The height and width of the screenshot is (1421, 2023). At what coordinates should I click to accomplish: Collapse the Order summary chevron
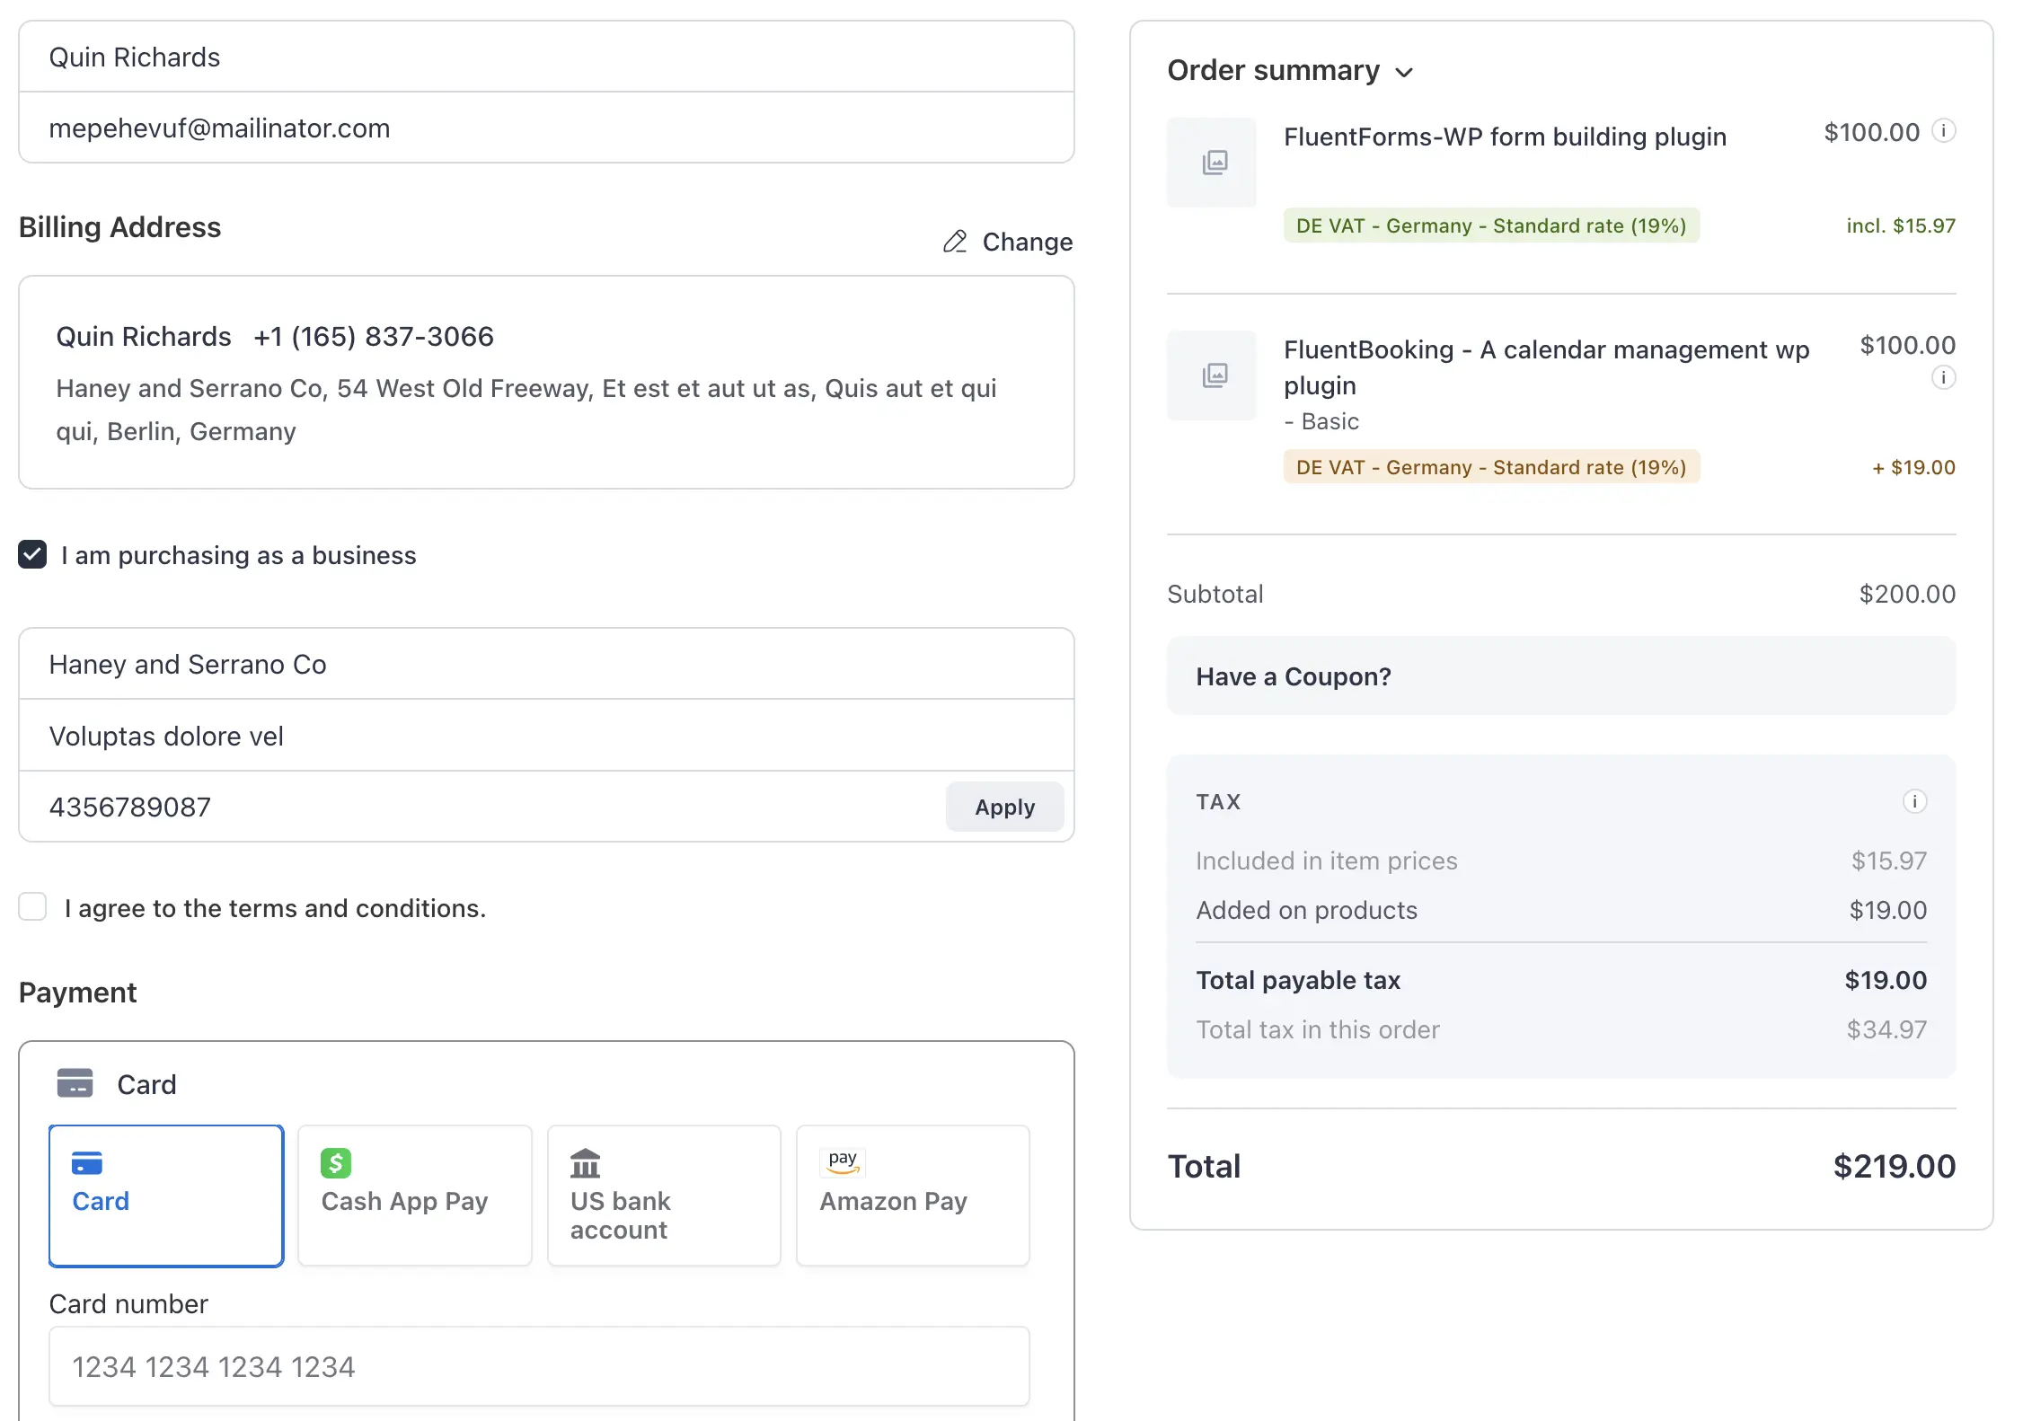[1405, 73]
